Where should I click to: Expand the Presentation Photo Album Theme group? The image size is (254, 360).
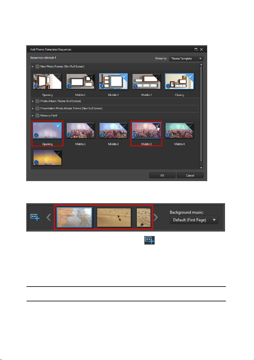click(33, 109)
